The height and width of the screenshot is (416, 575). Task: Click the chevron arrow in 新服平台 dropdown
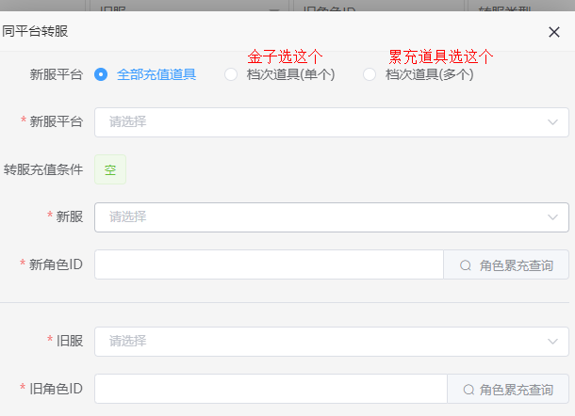click(x=552, y=121)
